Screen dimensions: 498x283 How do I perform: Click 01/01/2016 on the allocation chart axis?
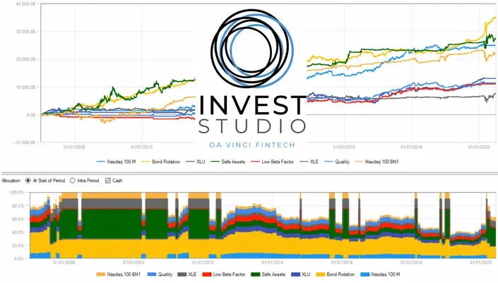coord(342,263)
